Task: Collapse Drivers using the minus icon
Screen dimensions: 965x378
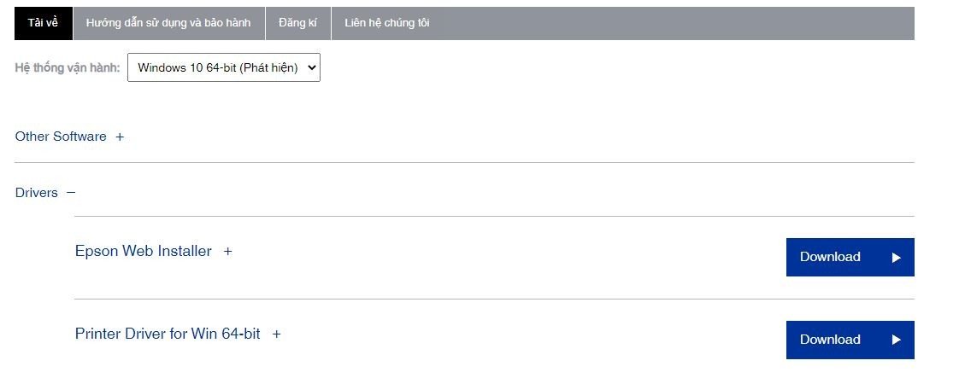Action: click(71, 193)
